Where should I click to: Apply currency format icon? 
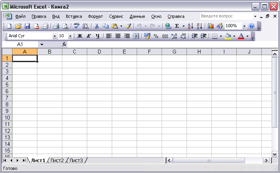point(147,36)
